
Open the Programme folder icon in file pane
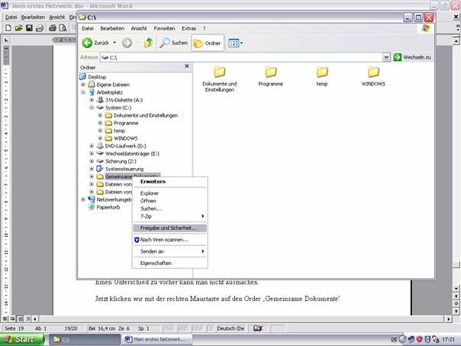[270, 73]
